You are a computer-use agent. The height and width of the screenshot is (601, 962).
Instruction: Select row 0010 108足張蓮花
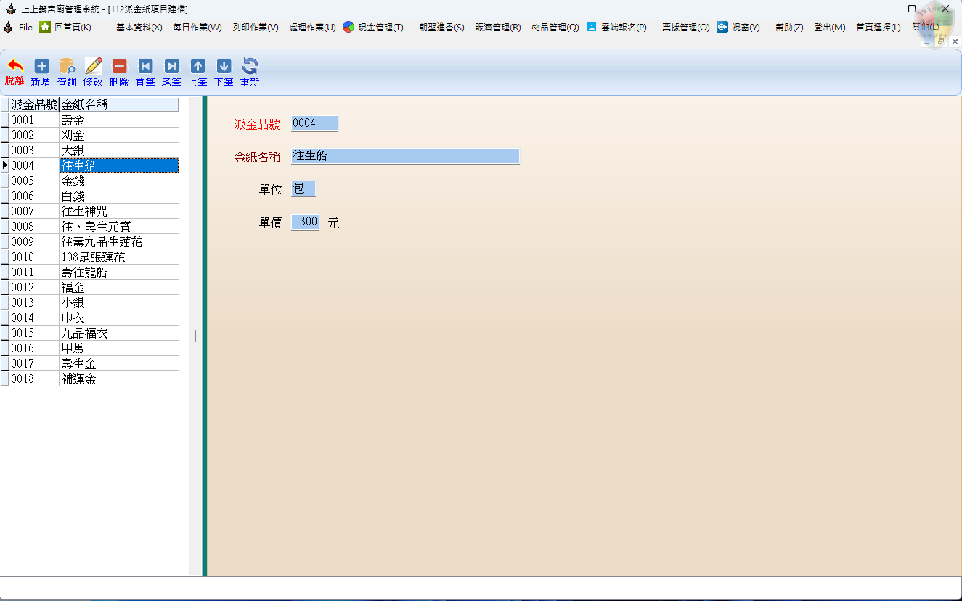coord(118,257)
